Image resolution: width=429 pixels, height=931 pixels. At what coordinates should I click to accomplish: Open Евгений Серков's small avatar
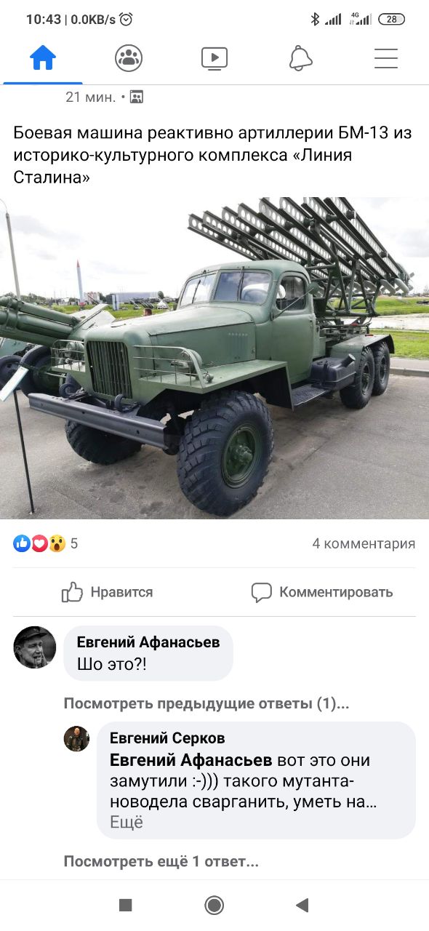click(x=76, y=738)
